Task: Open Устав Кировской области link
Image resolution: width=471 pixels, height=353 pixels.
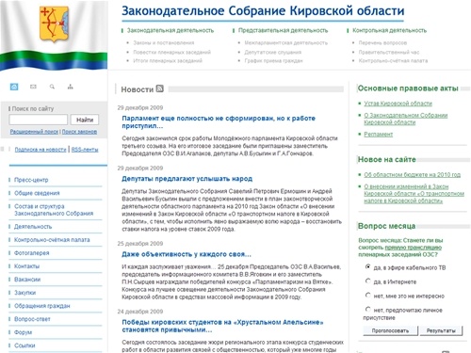Action: tap(398, 104)
